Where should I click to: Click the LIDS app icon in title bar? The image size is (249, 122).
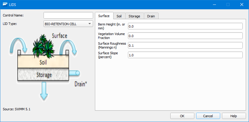[5, 4]
